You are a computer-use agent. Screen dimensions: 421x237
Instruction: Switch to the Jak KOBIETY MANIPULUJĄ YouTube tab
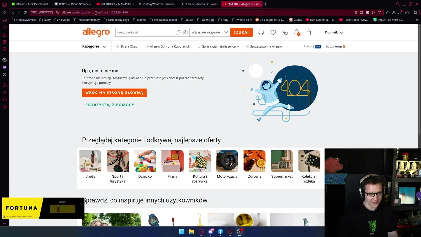115,4
